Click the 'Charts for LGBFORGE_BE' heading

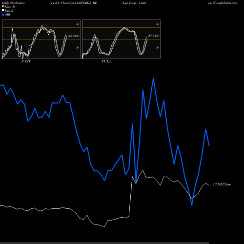coord(79,3)
